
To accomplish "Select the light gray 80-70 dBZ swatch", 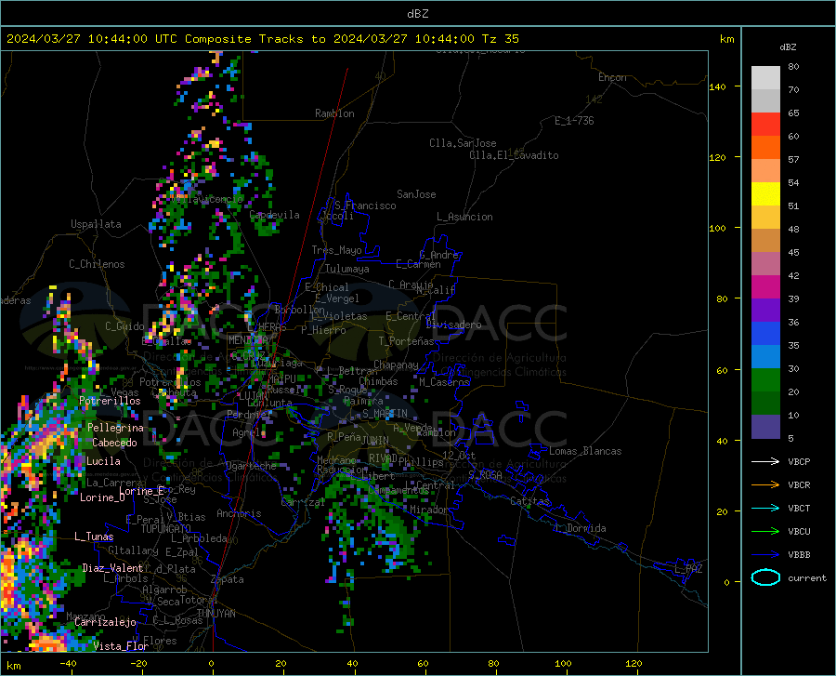I will pos(765,78).
